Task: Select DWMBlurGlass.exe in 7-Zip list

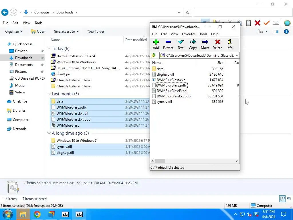Action: click(x=171, y=80)
